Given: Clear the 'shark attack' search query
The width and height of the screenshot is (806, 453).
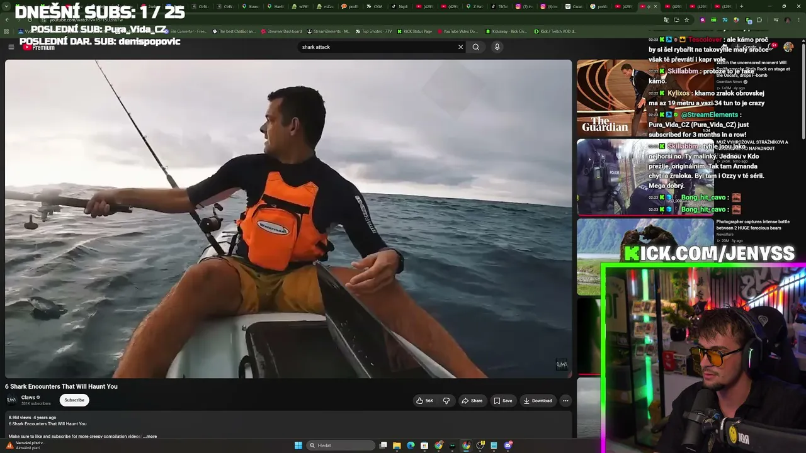Looking at the screenshot, I should 460,47.
